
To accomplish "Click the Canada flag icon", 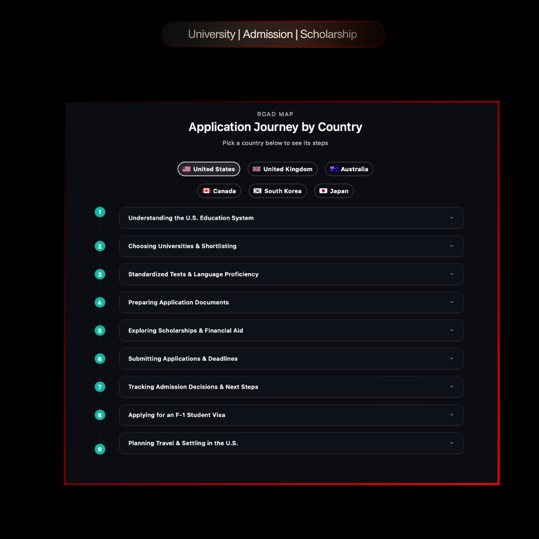I will [206, 191].
